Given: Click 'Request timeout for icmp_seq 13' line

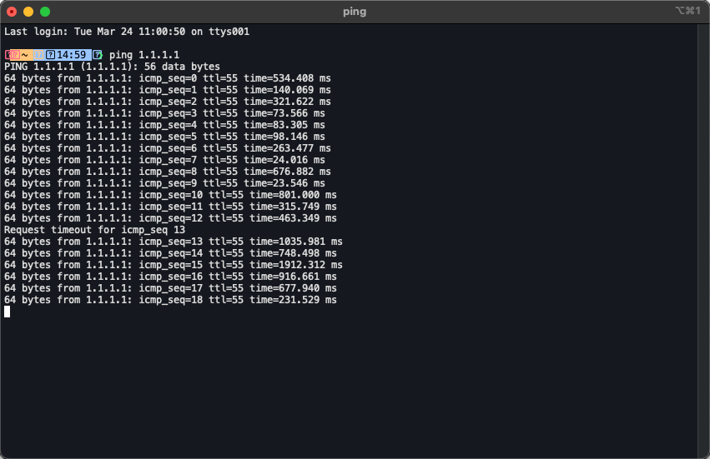Looking at the screenshot, I should point(94,230).
